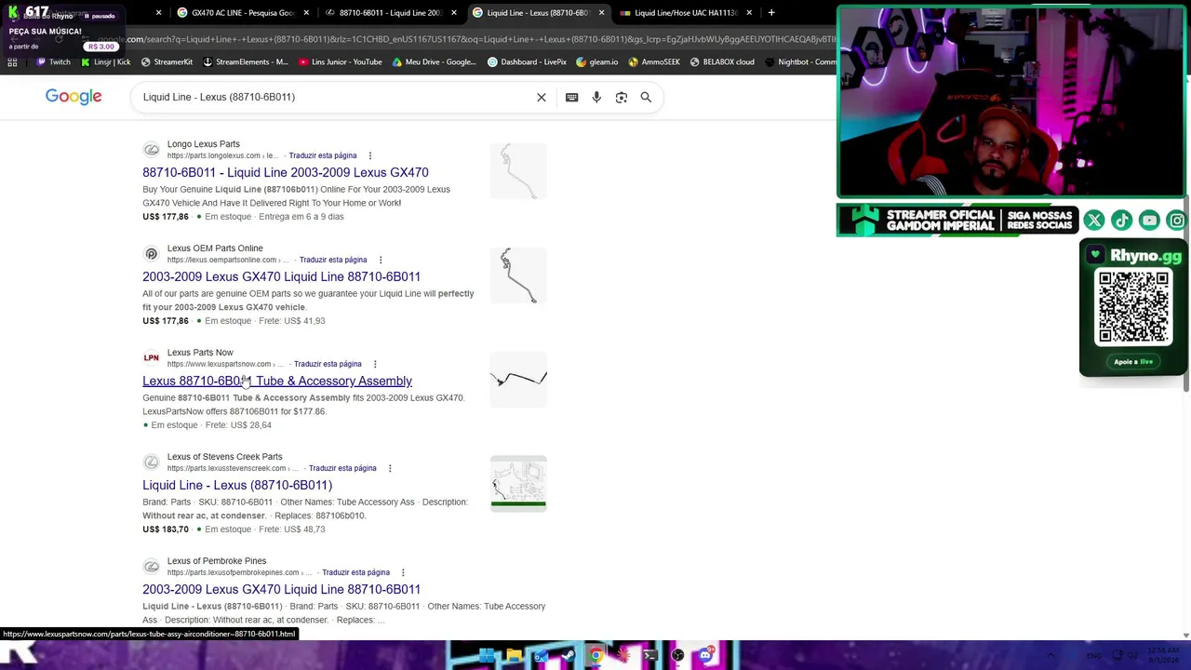Translate the Lexus Parts Now page

click(x=328, y=364)
